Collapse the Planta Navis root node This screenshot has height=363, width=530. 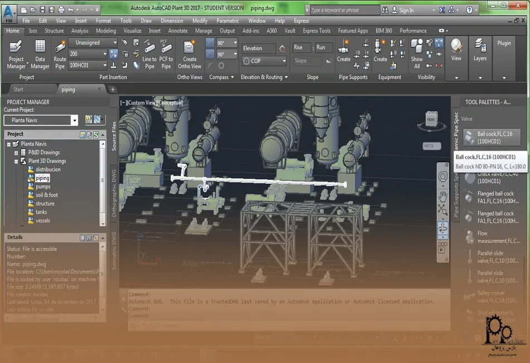9,144
